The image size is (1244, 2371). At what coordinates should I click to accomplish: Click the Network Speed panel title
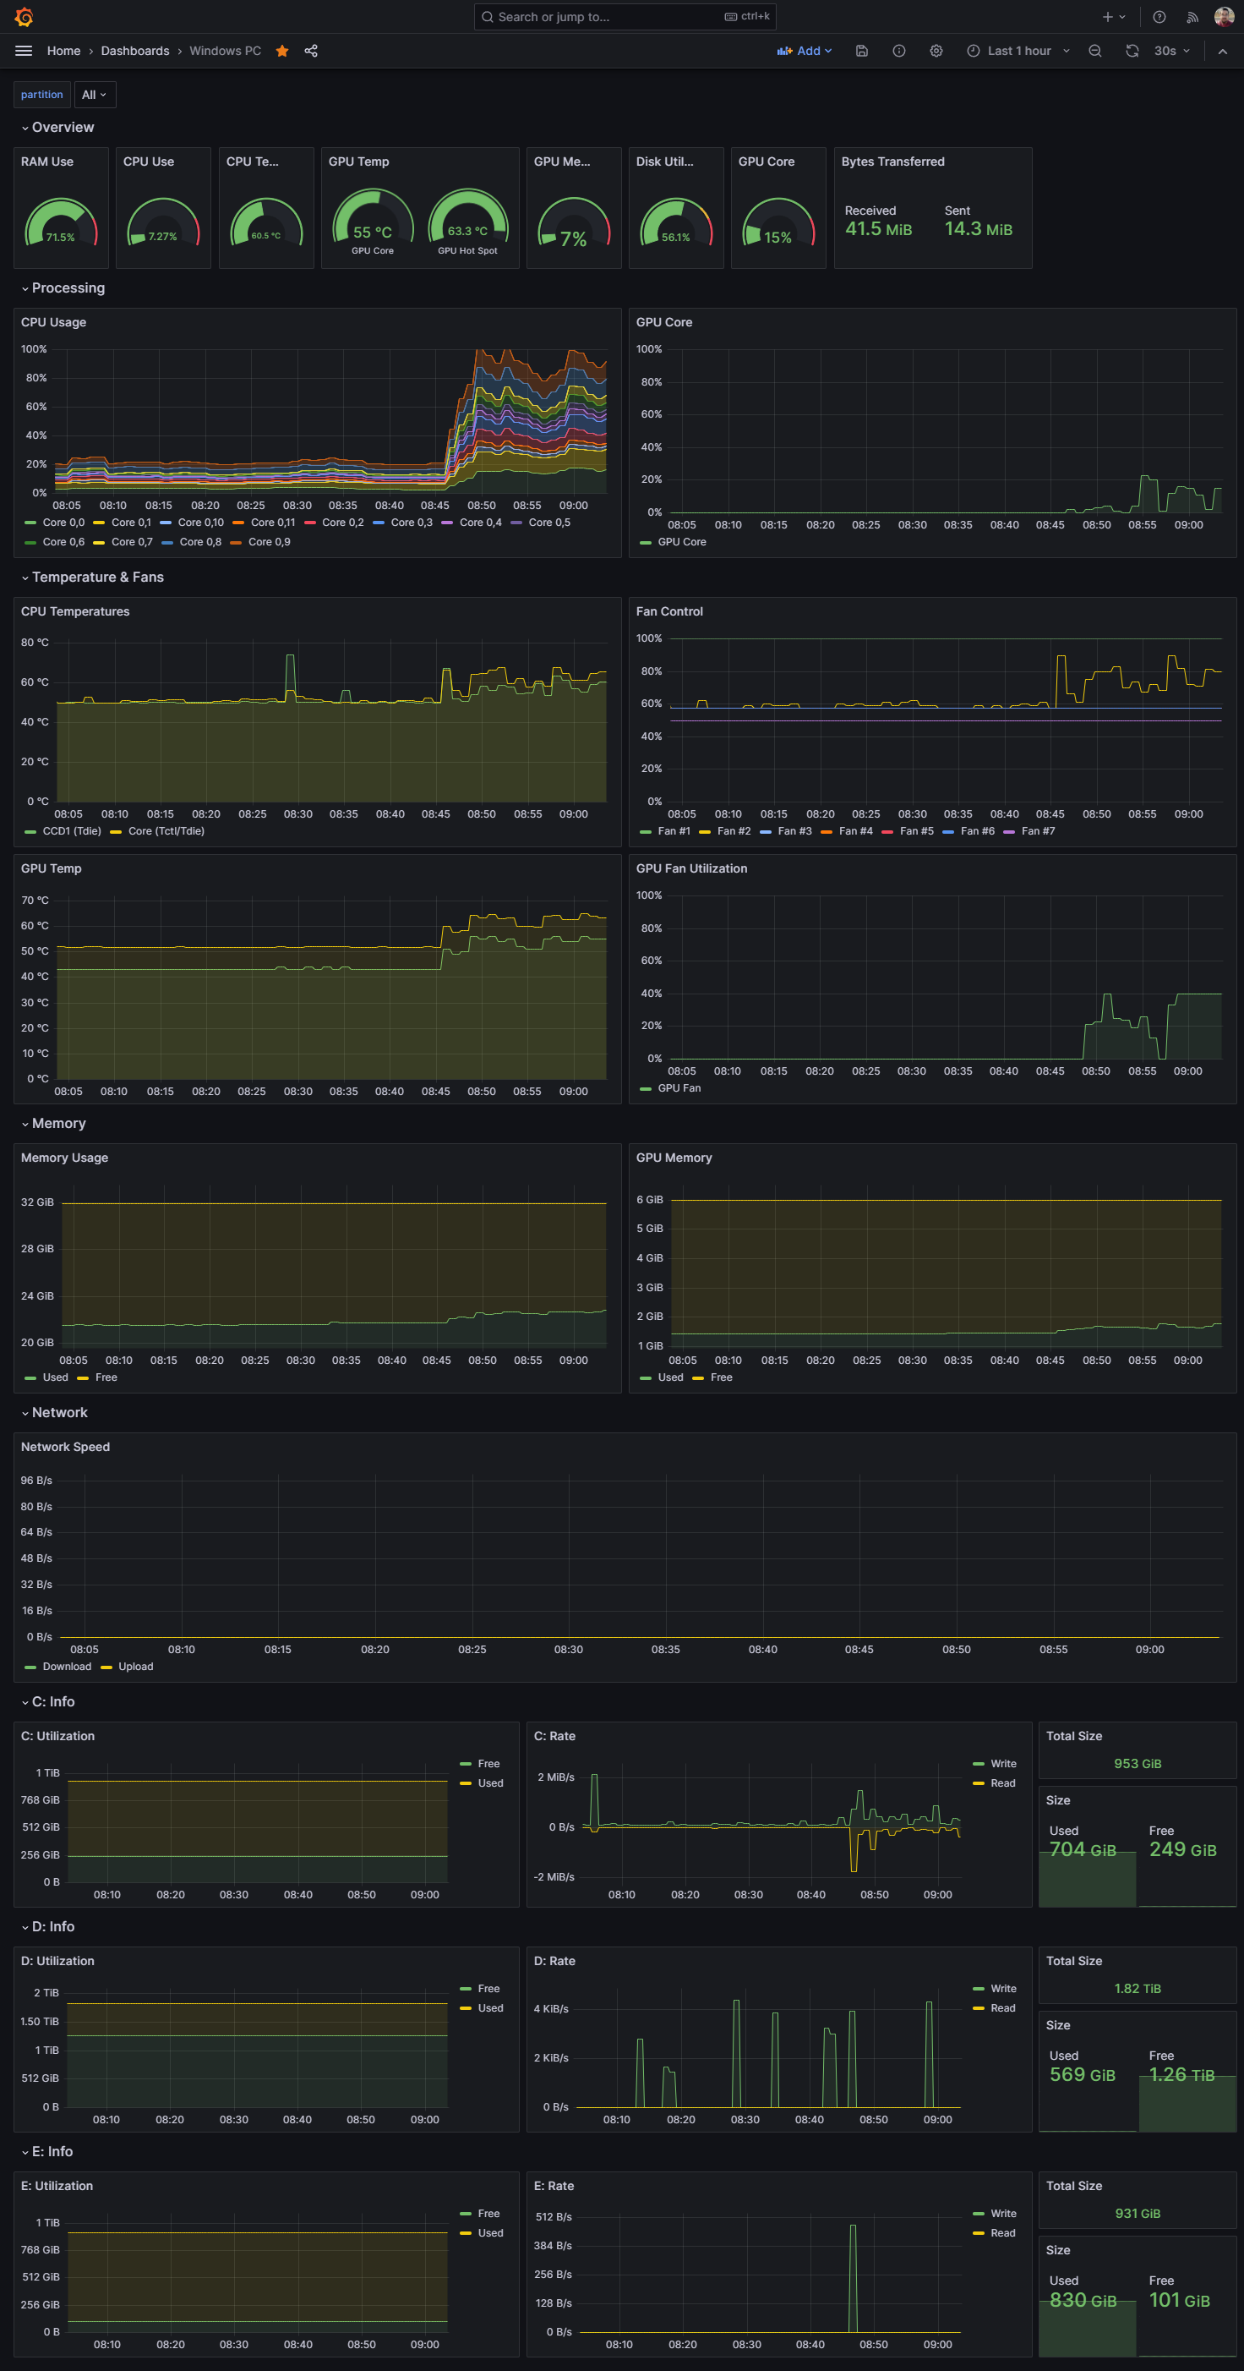point(65,1448)
